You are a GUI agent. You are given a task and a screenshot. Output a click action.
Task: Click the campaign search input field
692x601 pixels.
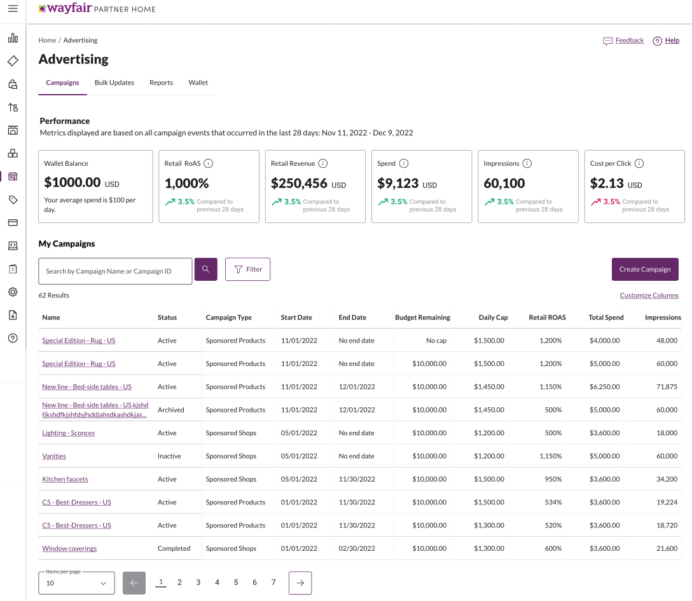click(x=115, y=271)
